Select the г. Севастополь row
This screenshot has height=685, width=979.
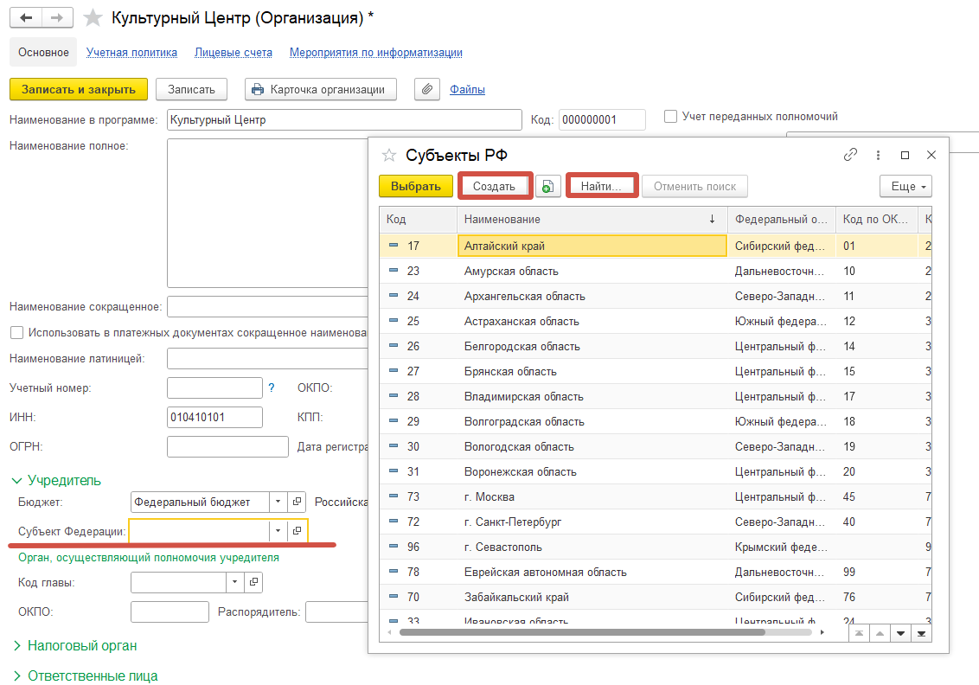655,547
